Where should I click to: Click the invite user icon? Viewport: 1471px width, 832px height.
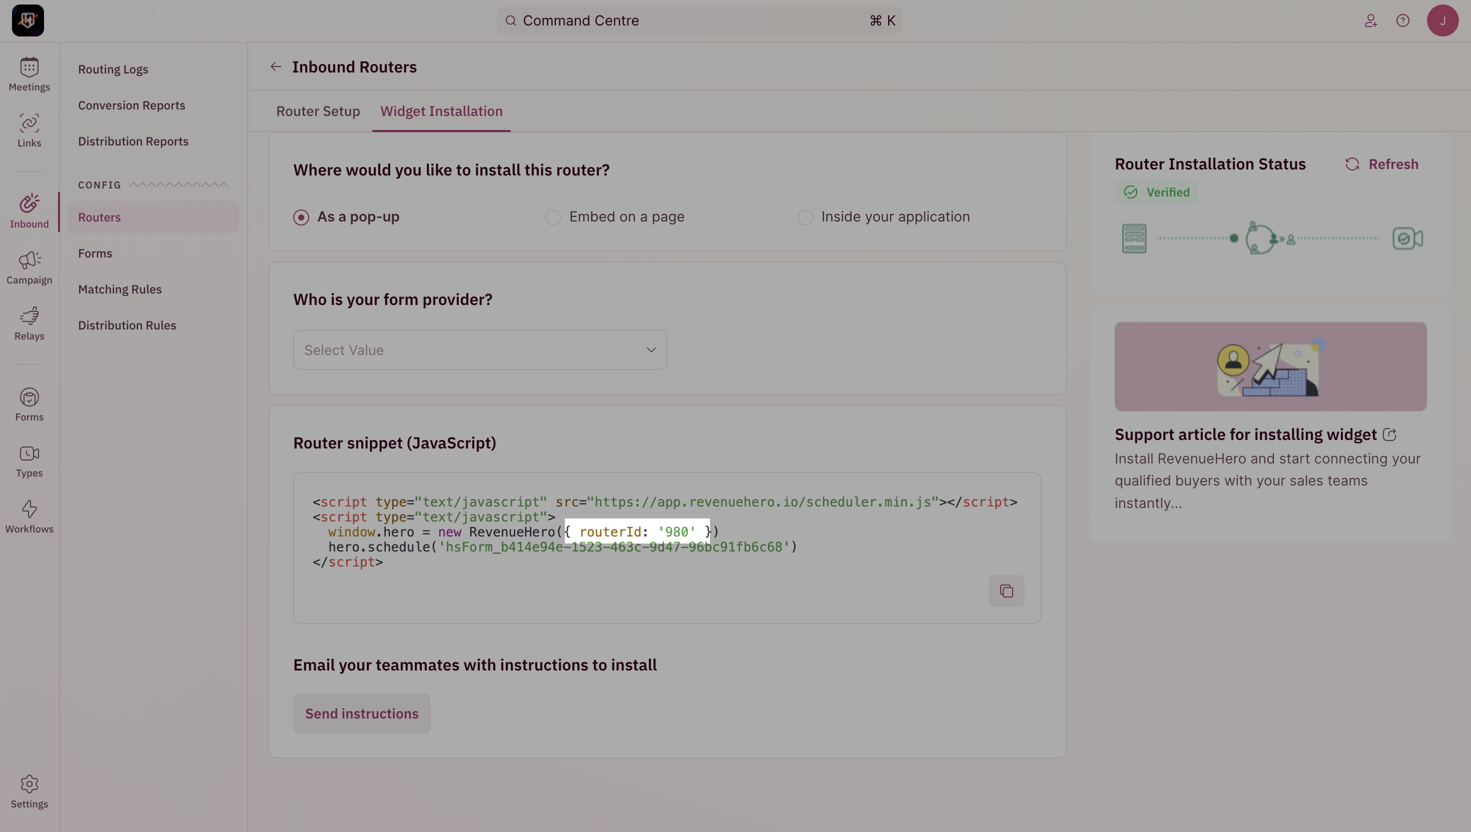coord(1371,20)
